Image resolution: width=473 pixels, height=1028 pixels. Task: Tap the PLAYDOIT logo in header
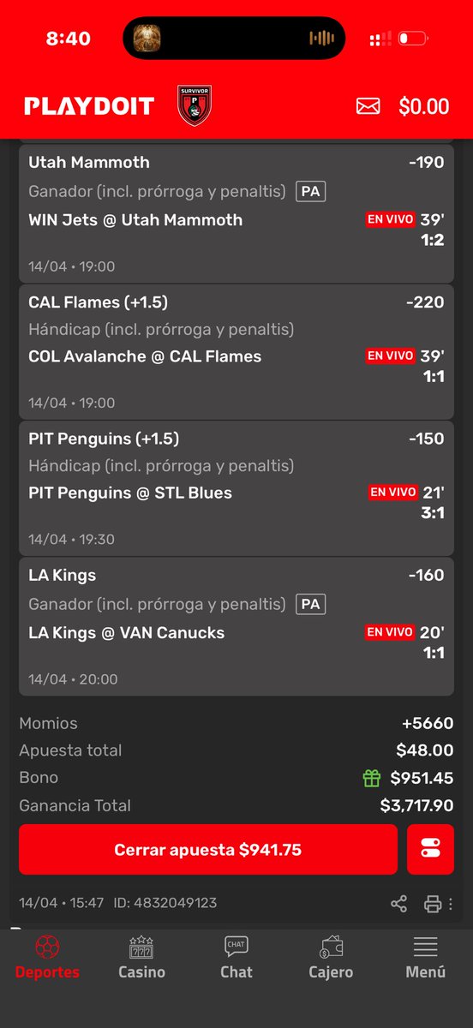[89, 106]
